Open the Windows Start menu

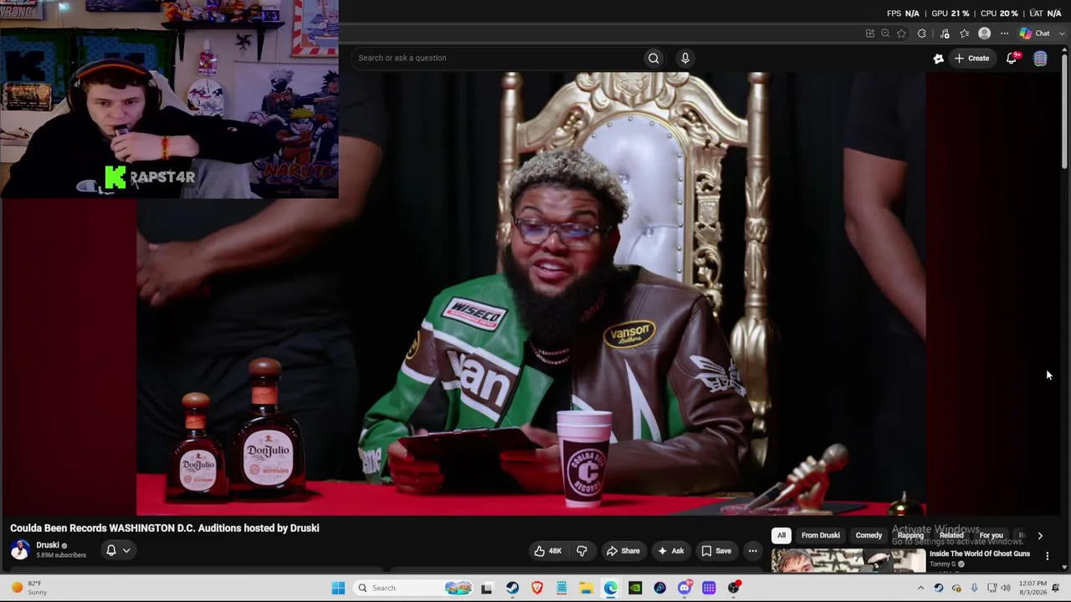[x=338, y=588]
